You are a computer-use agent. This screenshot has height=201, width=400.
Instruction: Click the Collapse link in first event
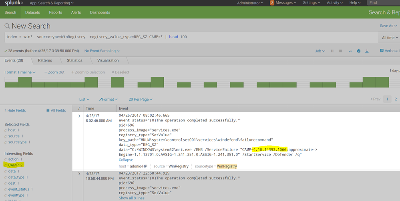[x=126, y=160]
